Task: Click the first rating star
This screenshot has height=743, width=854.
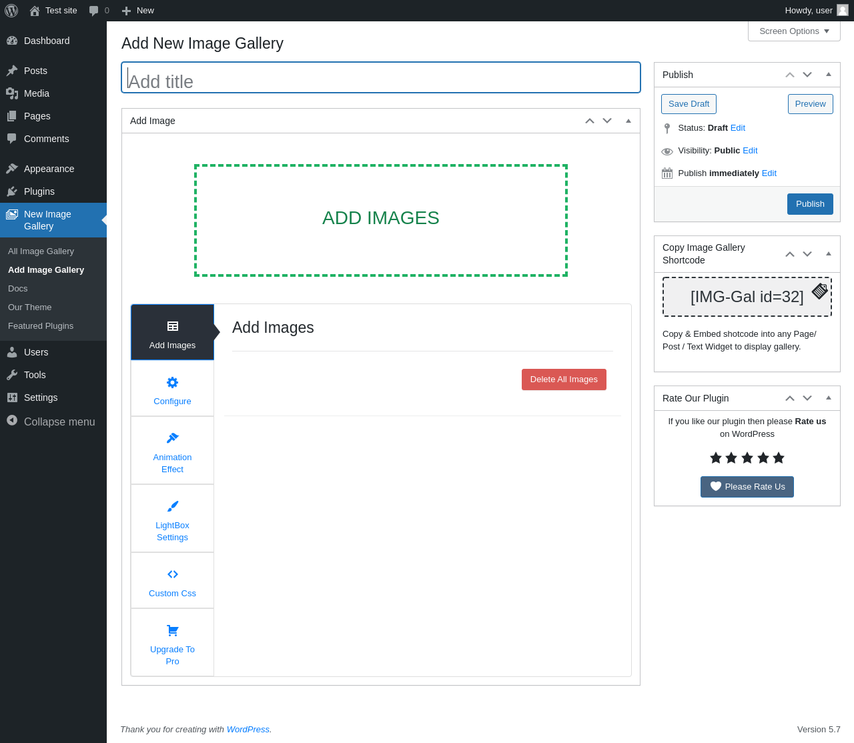Action: pyautogui.click(x=716, y=458)
